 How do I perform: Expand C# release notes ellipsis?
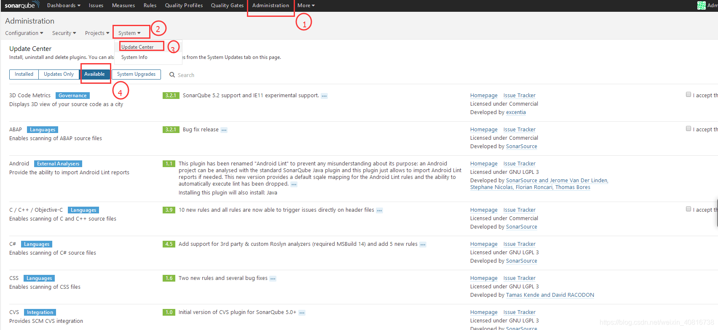coord(423,245)
